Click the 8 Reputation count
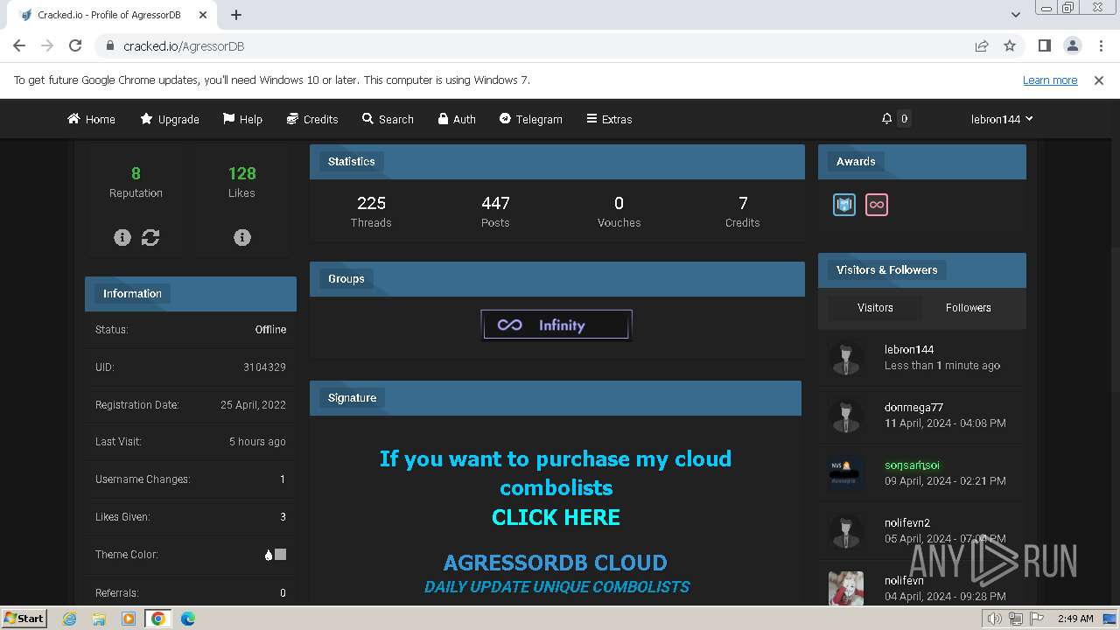The width and height of the screenshot is (1120, 630). (x=136, y=173)
